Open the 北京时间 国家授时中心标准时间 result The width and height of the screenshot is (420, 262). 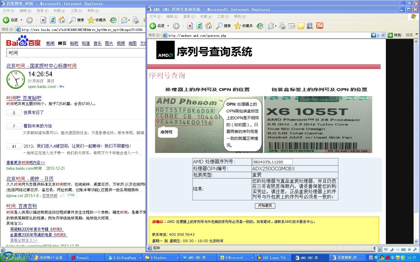tap(41, 66)
